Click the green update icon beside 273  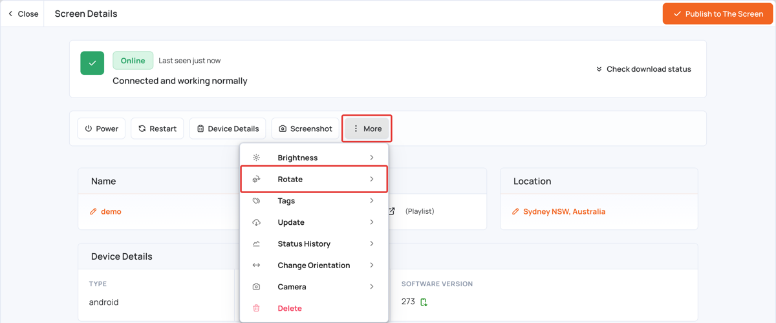tap(424, 302)
